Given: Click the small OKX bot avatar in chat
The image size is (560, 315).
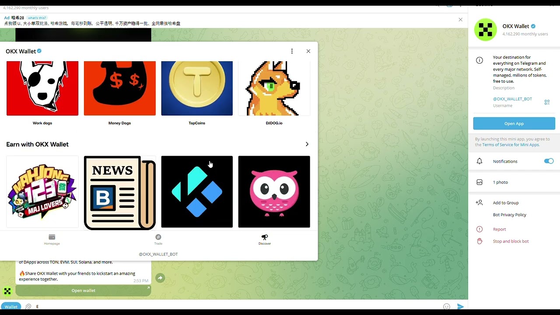Looking at the screenshot, I should point(7,291).
